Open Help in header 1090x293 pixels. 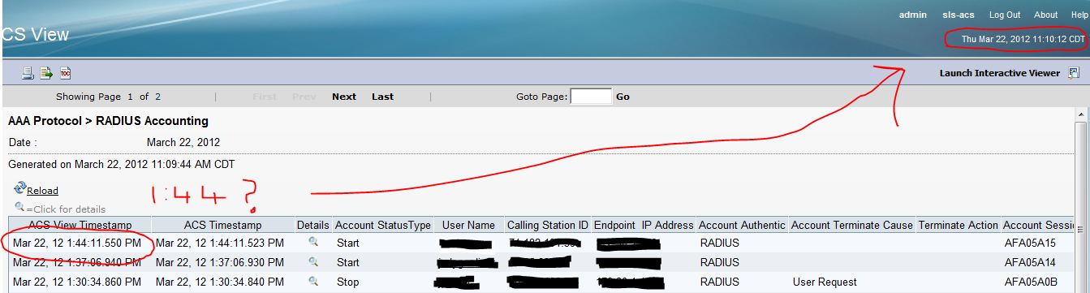(x=1079, y=15)
